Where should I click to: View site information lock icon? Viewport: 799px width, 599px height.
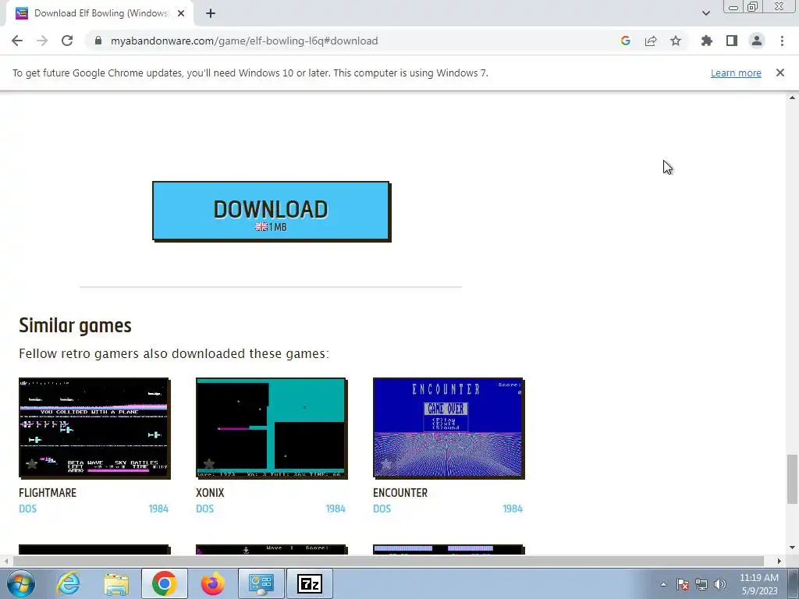click(98, 41)
